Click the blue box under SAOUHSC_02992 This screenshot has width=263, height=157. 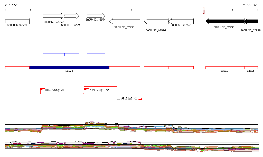[53, 54]
